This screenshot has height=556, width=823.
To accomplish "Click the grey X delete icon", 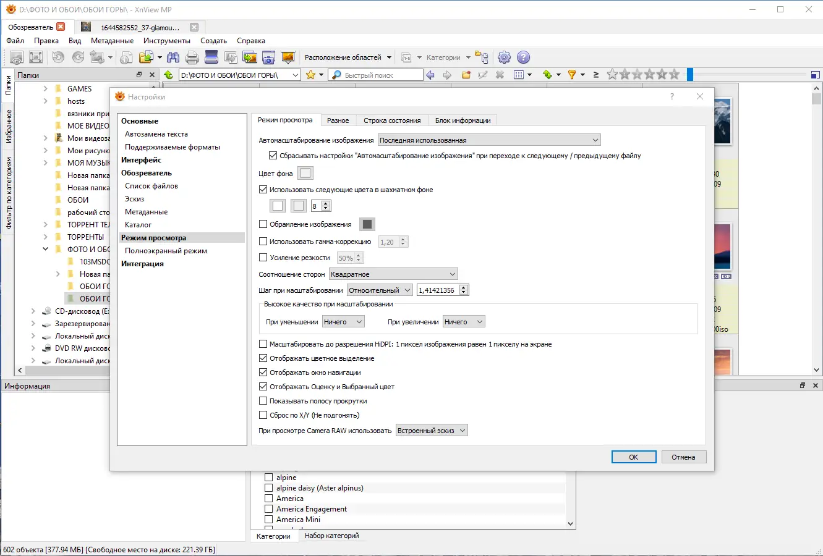I will click(x=500, y=75).
